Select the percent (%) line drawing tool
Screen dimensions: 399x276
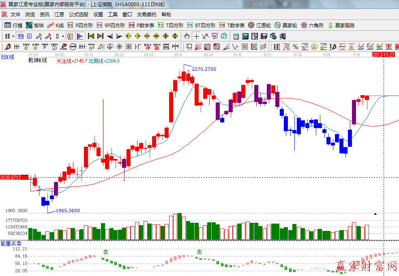(296, 47)
